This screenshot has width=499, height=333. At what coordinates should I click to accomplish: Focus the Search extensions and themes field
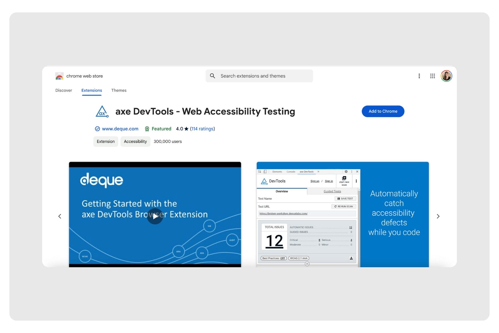pos(263,76)
